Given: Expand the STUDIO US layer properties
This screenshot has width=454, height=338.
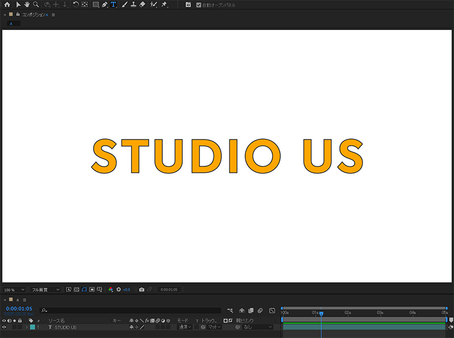Looking at the screenshot, I should coord(26,327).
